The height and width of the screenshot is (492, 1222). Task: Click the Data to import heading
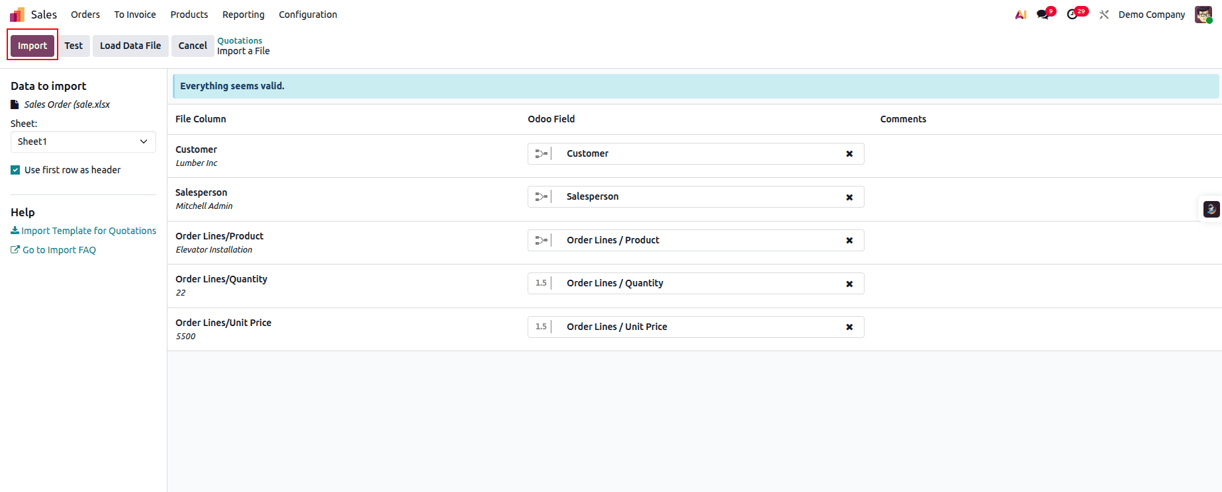48,86
